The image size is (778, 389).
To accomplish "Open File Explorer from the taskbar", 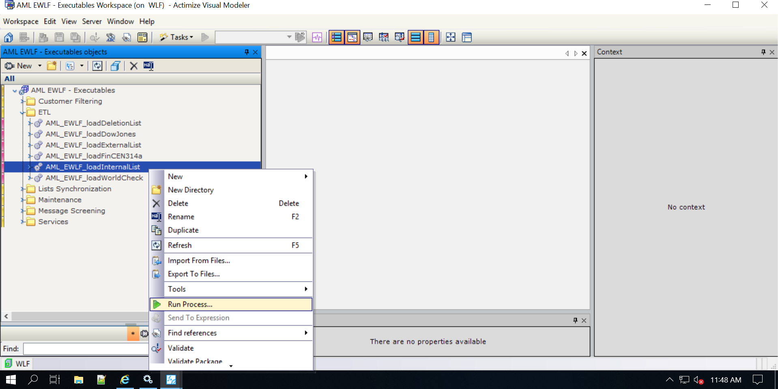I will click(79, 380).
